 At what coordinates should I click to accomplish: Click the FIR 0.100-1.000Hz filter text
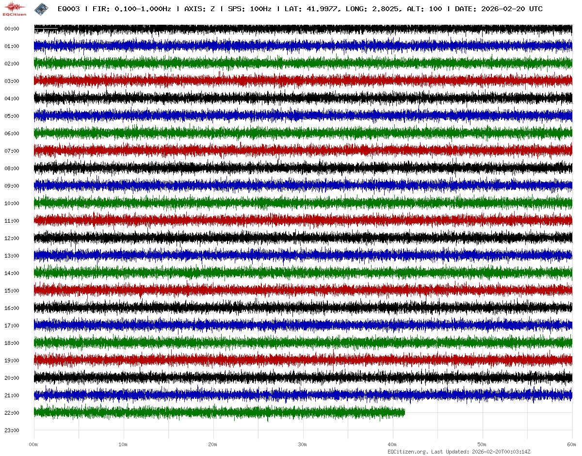[131, 9]
